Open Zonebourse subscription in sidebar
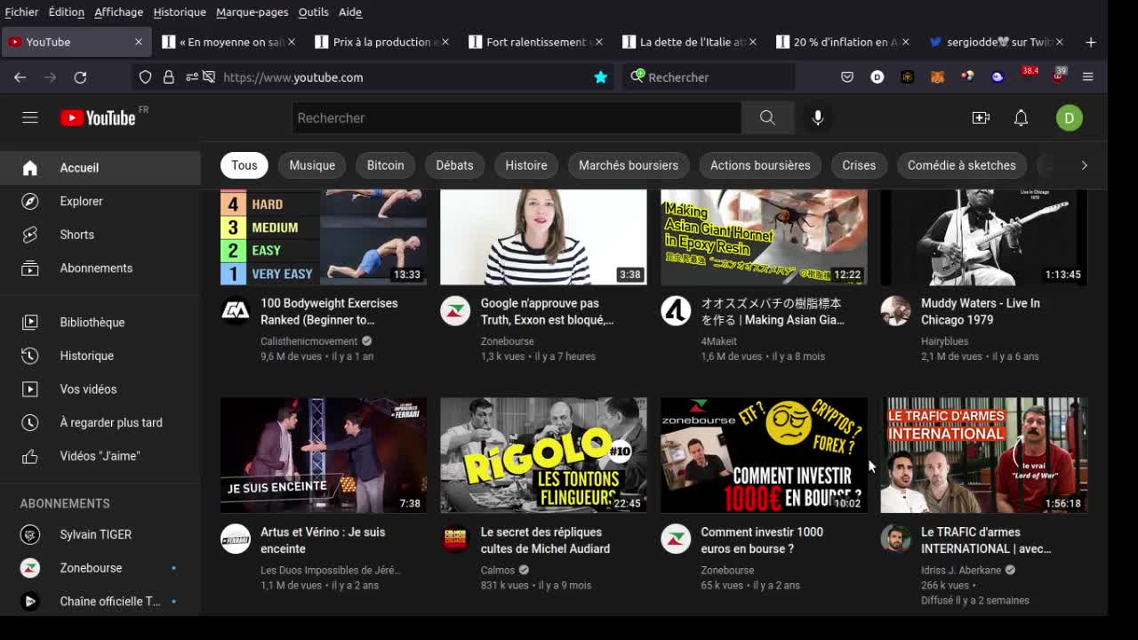 100,568
